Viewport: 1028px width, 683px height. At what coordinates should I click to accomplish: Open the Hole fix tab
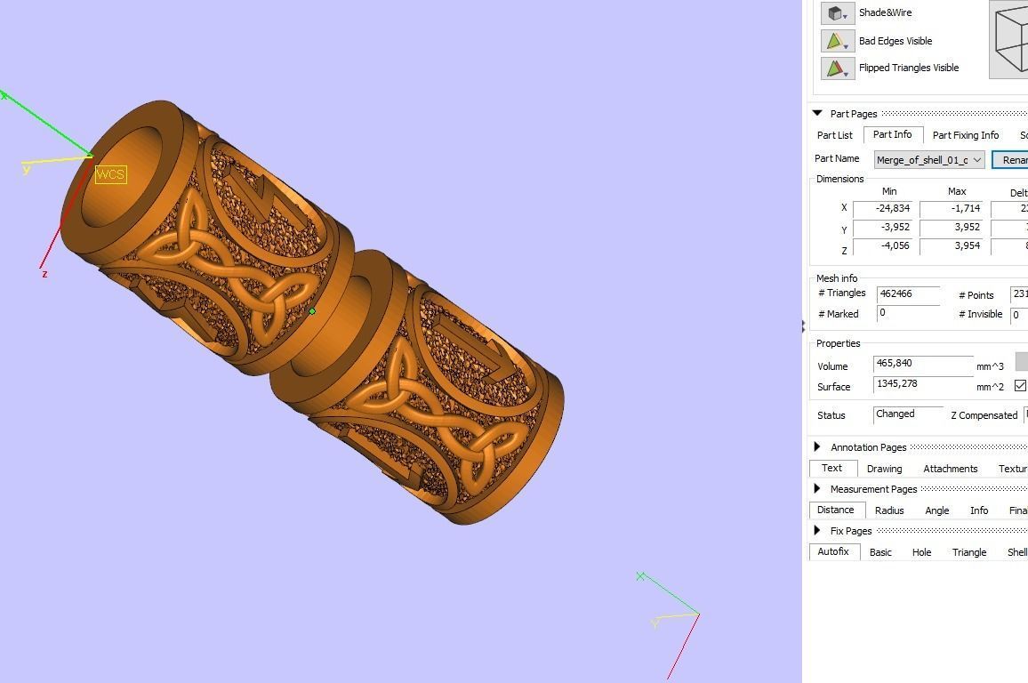(x=921, y=552)
